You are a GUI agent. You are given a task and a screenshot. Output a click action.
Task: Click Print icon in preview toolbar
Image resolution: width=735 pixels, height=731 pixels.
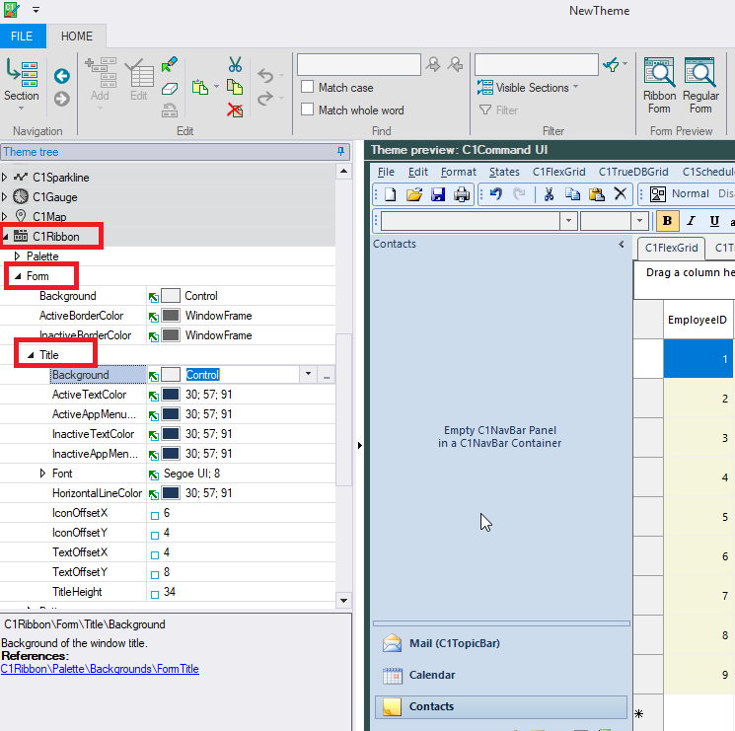click(462, 194)
